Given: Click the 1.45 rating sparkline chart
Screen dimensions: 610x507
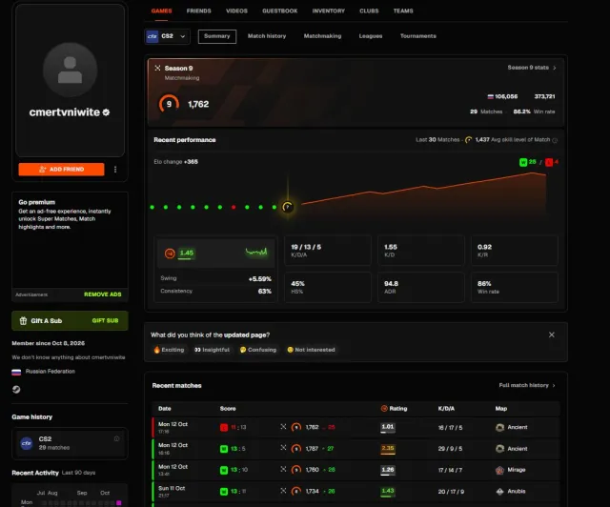Looking at the screenshot, I should pyautogui.click(x=256, y=253).
